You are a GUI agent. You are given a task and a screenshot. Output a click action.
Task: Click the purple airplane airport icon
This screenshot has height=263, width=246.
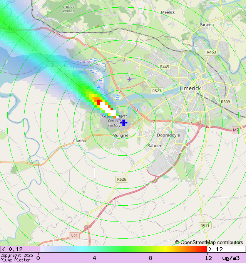pos(129,79)
